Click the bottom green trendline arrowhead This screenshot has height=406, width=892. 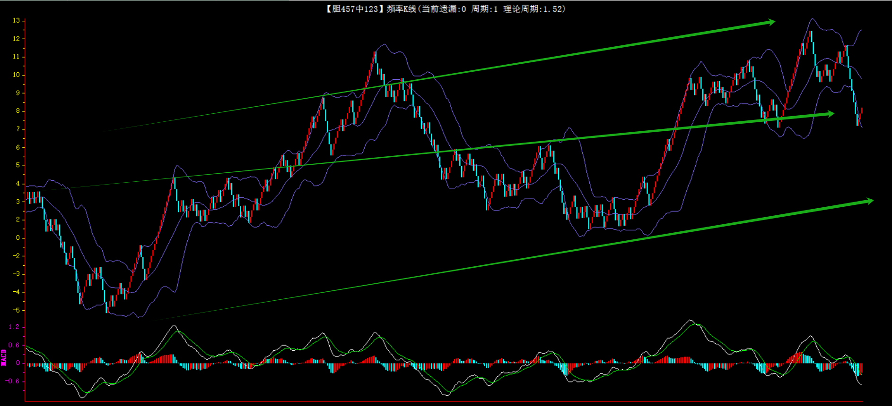click(x=869, y=201)
